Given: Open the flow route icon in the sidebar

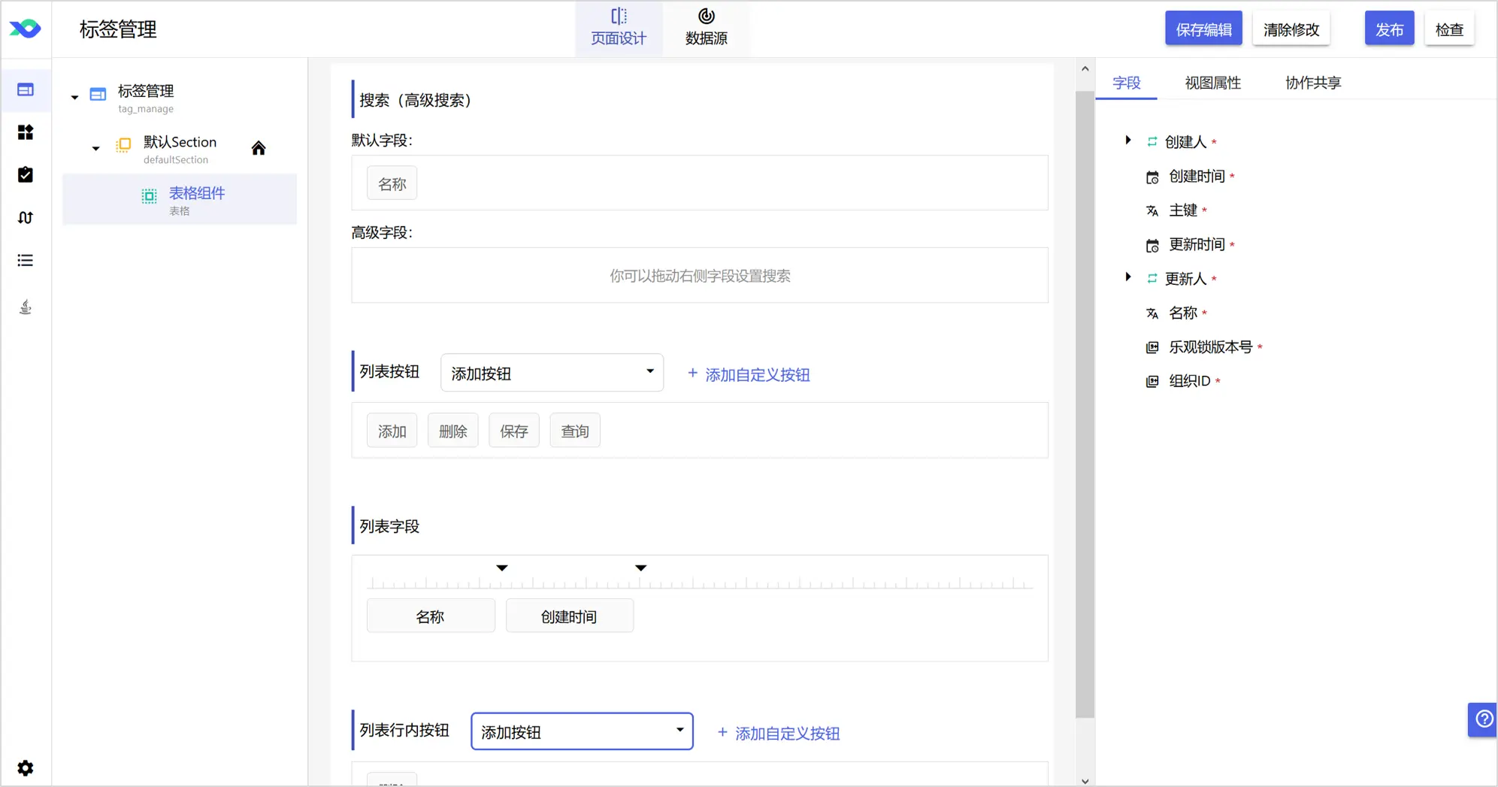Looking at the screenshot, I should [x=26, y=217].
